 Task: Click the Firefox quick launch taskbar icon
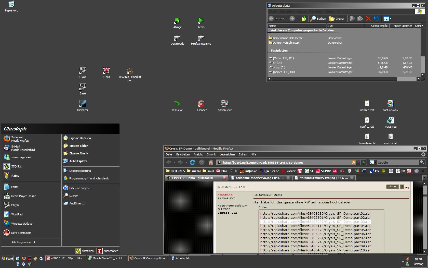(23, 258)
